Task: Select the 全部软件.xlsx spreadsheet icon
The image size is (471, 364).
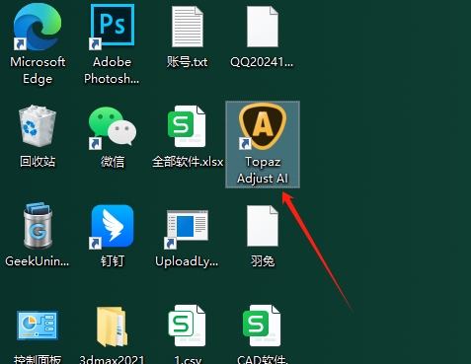Action: pyautogui.click(x=187, y=126)
